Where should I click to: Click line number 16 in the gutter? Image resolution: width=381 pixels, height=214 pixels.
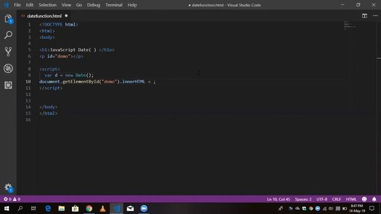(28, 119)
